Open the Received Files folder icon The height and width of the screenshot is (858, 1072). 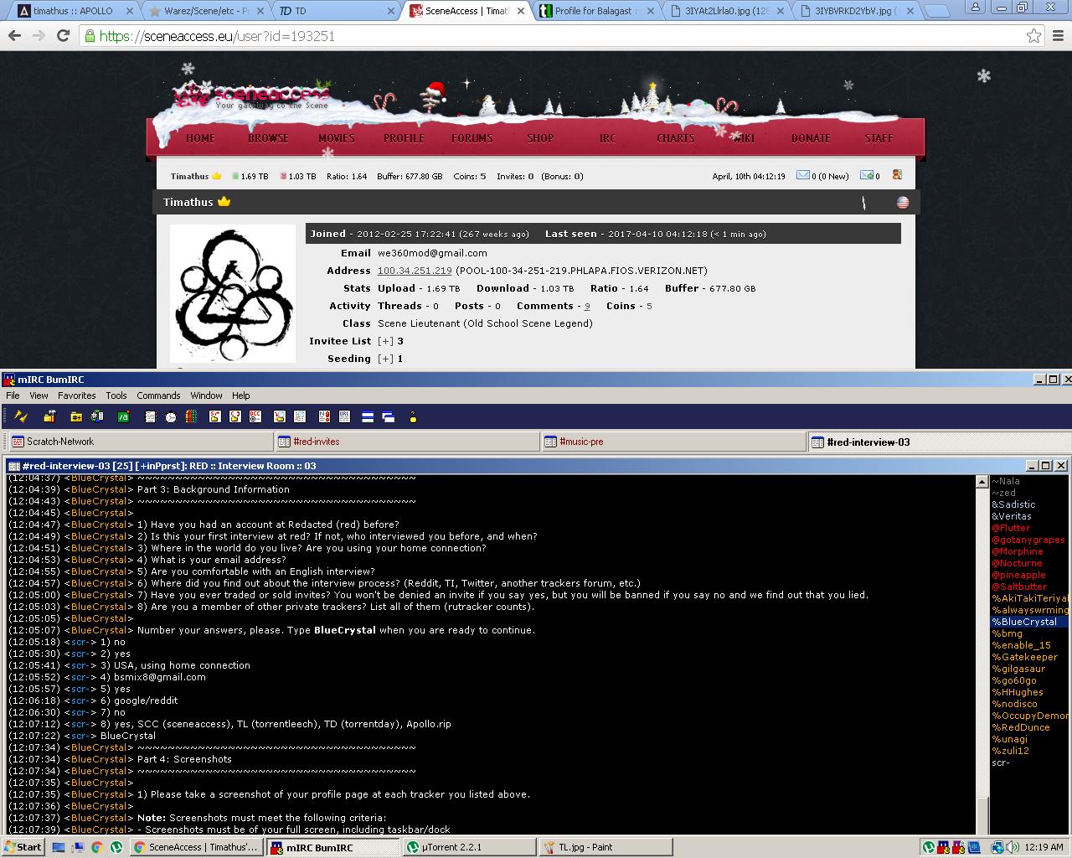pyautogui.click(x=280, y=416)
